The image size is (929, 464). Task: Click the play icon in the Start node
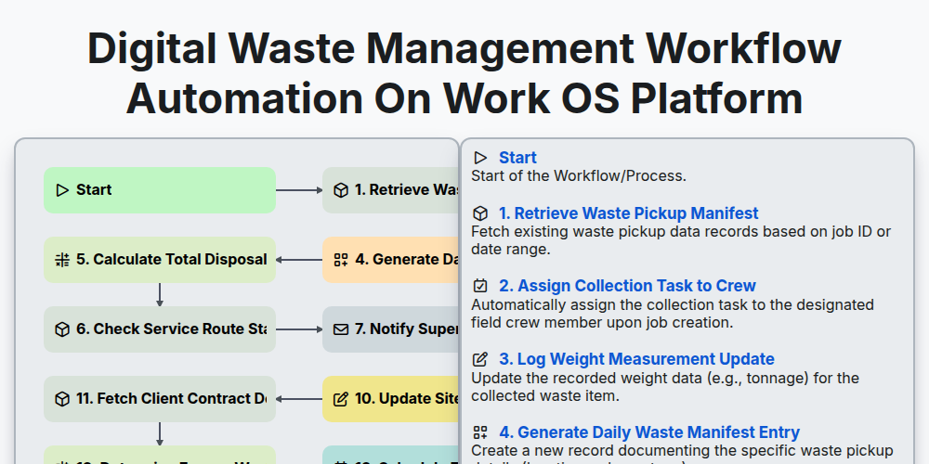62,190
